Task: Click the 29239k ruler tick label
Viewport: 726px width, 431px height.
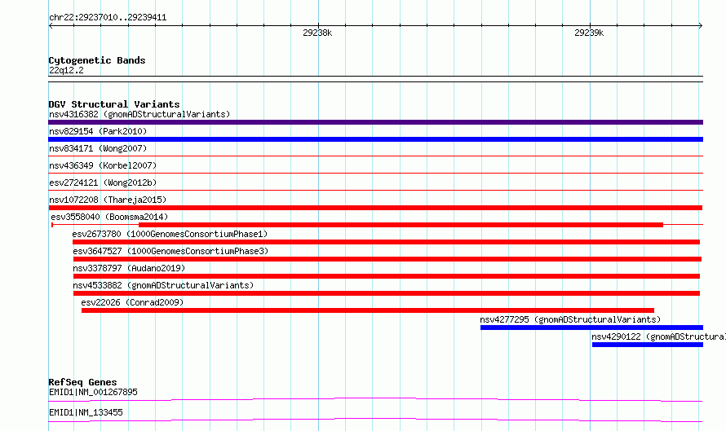Action: pos(589,33)
